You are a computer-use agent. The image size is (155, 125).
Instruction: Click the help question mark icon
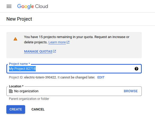[136, 69]
